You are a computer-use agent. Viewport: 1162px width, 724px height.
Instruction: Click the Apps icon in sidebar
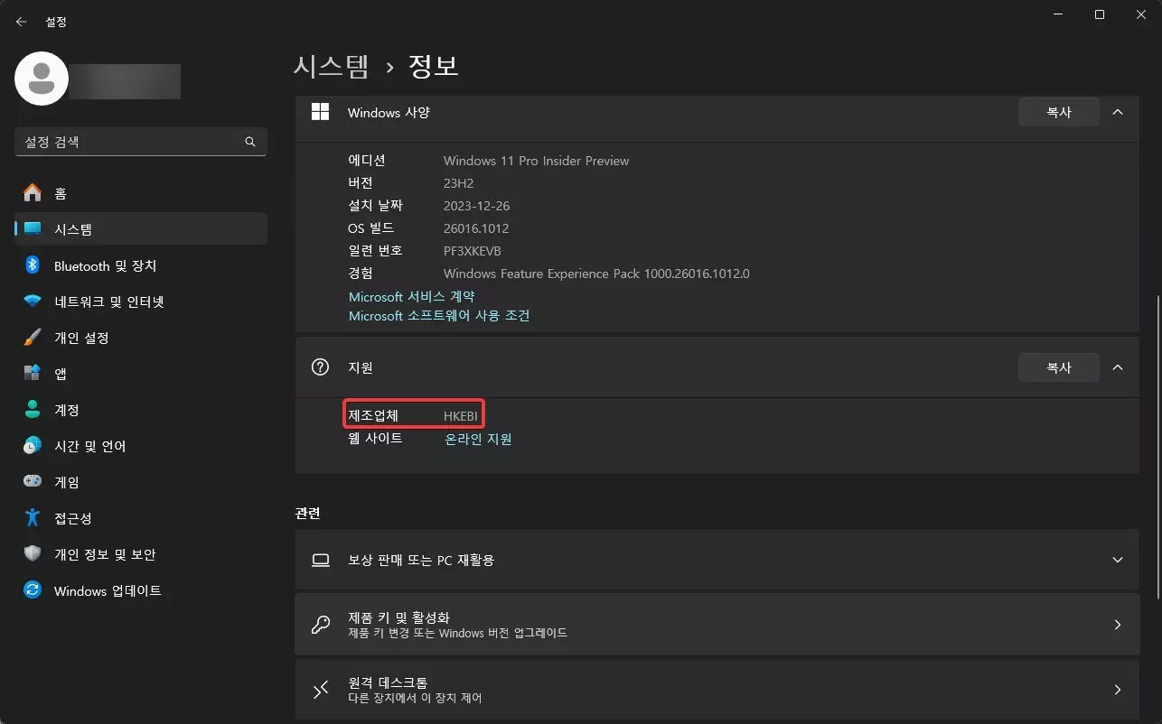point(33,374)
